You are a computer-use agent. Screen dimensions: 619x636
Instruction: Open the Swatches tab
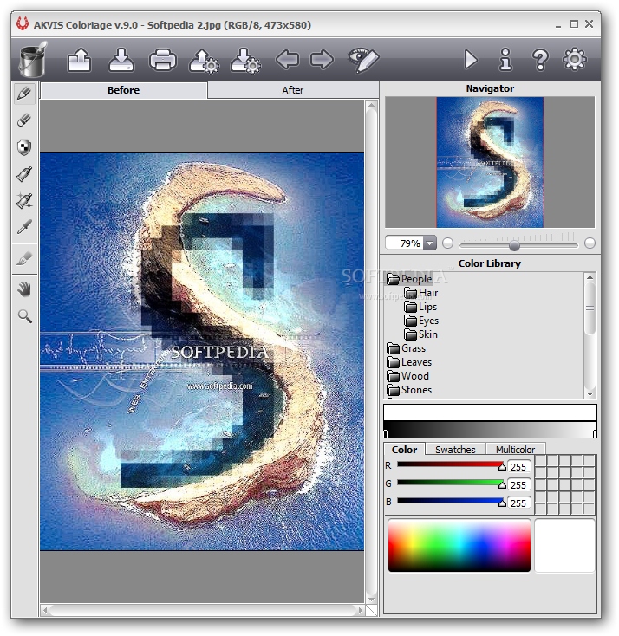tap(455, 450)
